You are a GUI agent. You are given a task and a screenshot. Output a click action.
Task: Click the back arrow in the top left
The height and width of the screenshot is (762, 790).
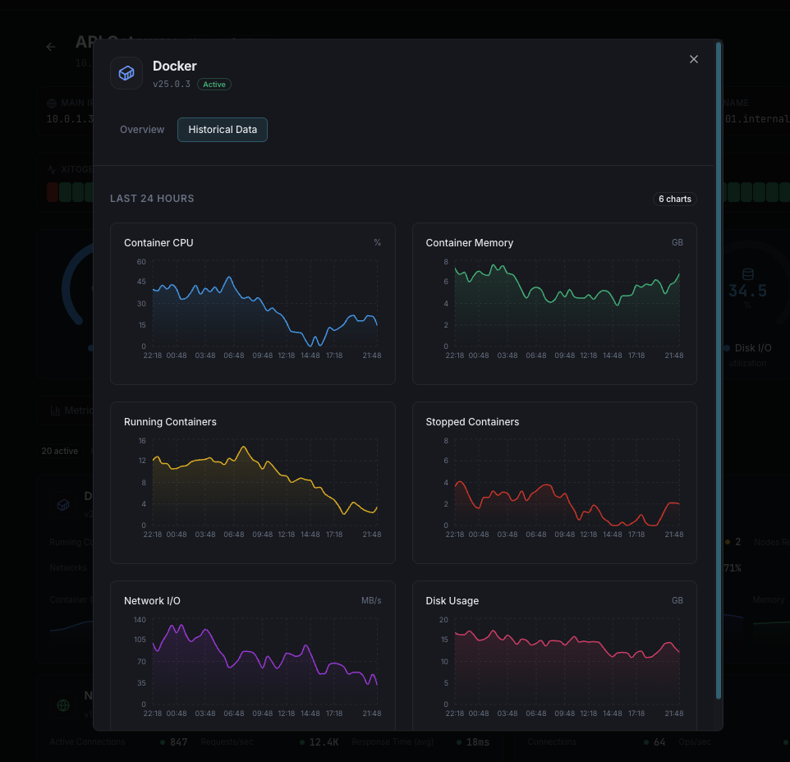(x=50, y=47)
